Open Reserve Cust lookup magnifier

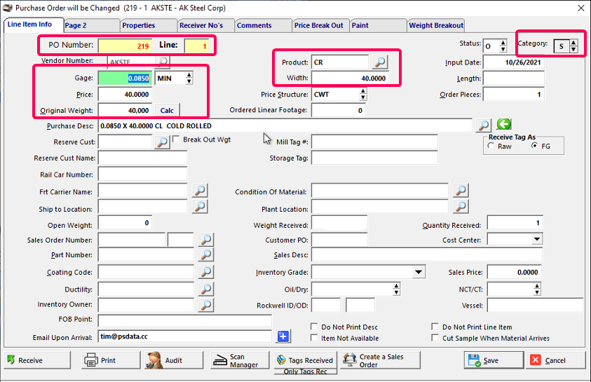(x=162, y=142)
